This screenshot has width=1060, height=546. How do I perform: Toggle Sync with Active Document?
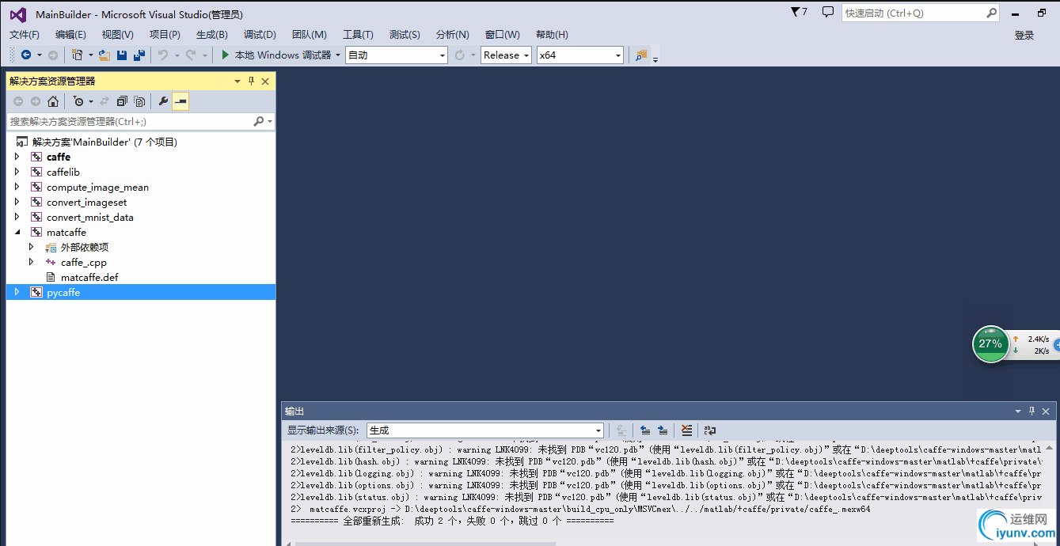coord(105,100)
